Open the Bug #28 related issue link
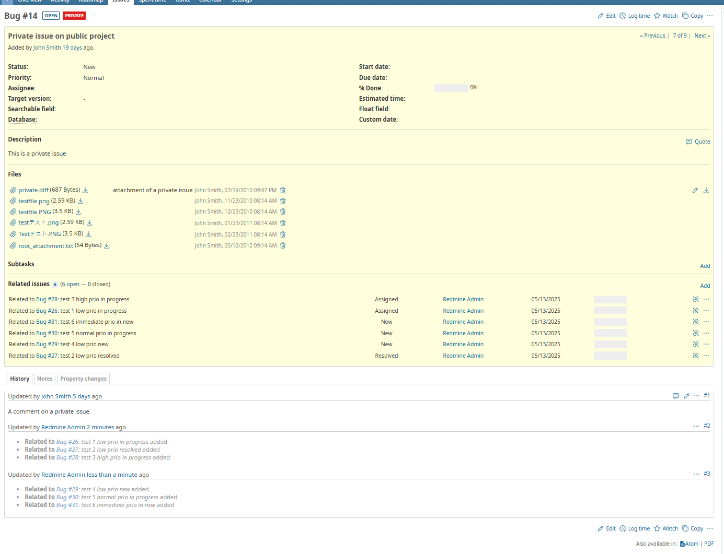The image size is (724, 554). pyautogui.click(x=47, y=300)
